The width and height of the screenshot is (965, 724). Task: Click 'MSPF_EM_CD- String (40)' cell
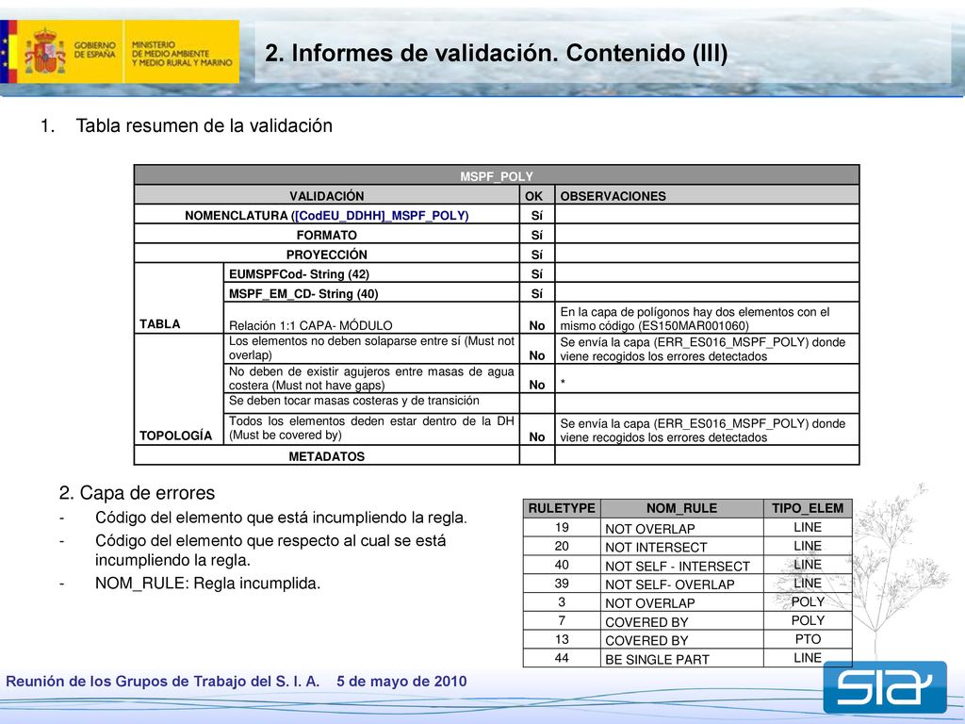pyautogui.click(x=371, y=293)
